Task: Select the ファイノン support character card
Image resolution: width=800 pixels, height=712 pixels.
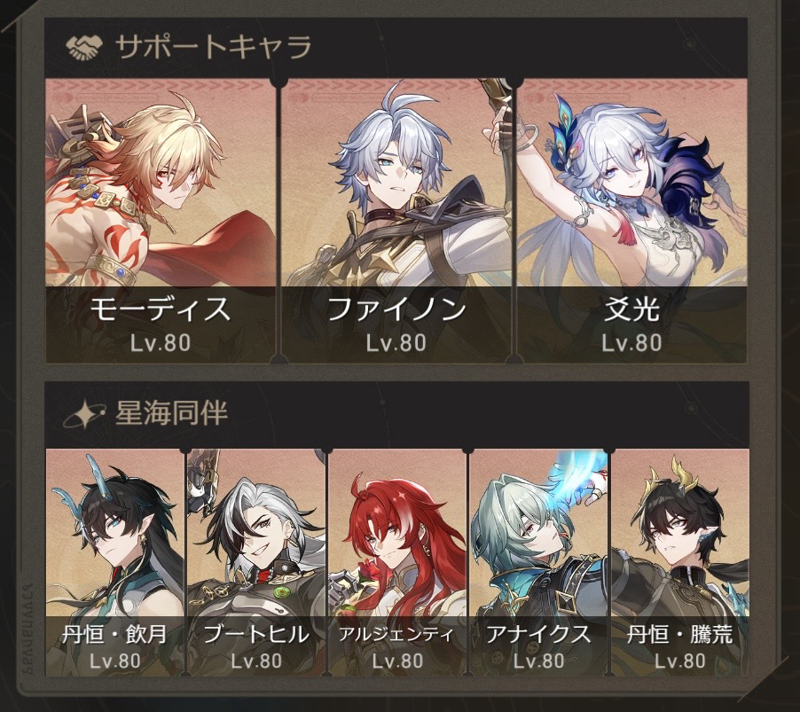Action: (x=396, y=221)
